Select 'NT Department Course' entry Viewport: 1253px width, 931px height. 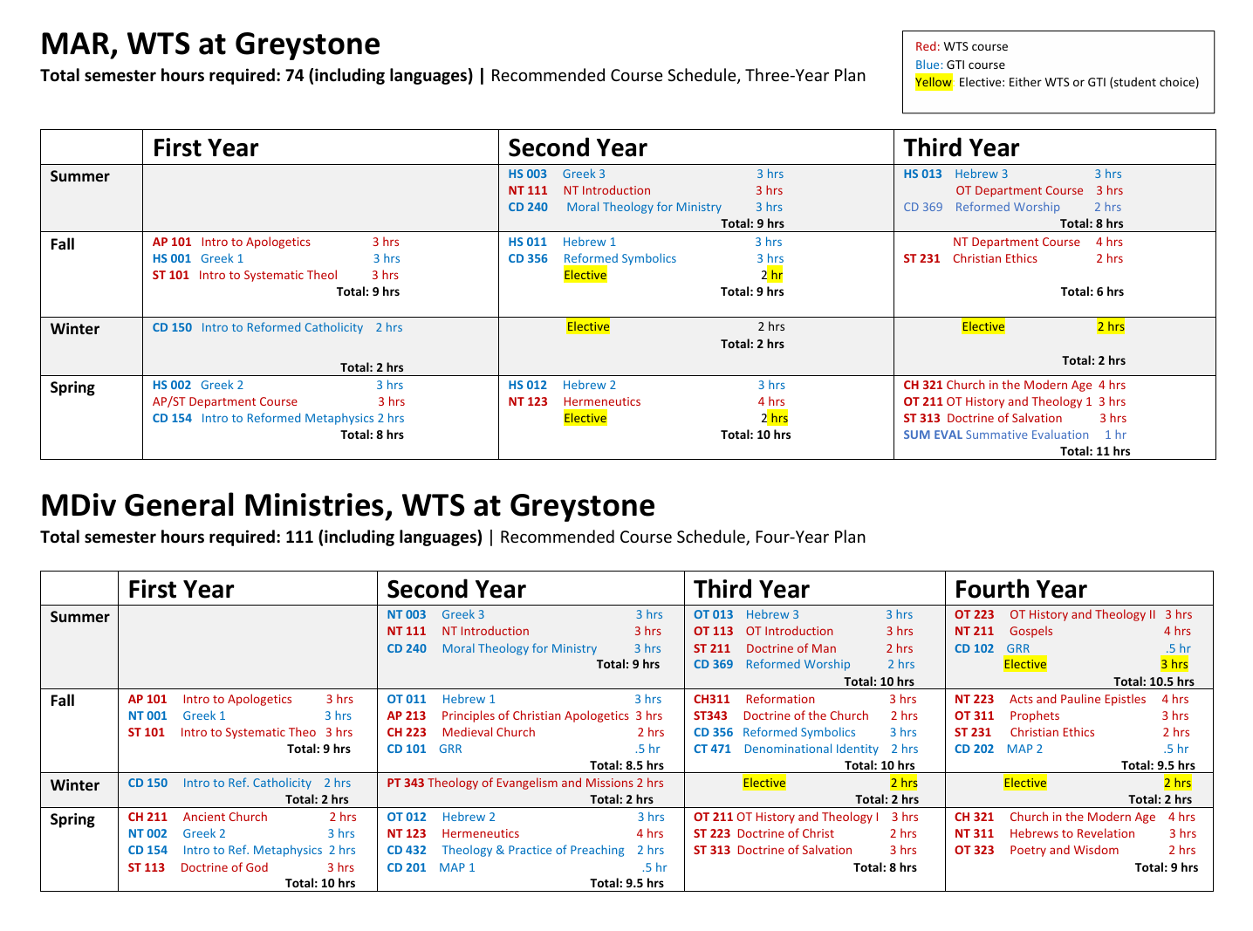tap(1017, 243)
